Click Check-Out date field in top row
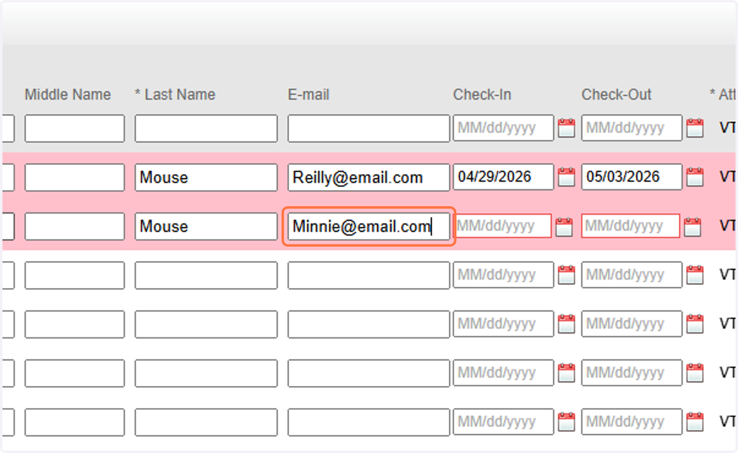Viewport: 738px width, 453px height. pos(632,128)
